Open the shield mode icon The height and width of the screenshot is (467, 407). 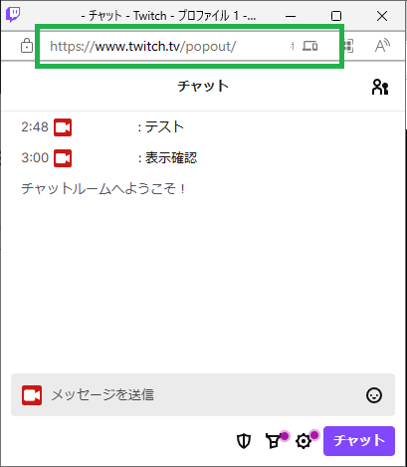pos(244,441)
